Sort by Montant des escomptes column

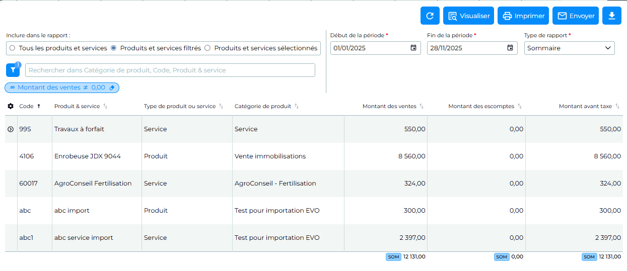pyautogui.click(x=519, y=106)
